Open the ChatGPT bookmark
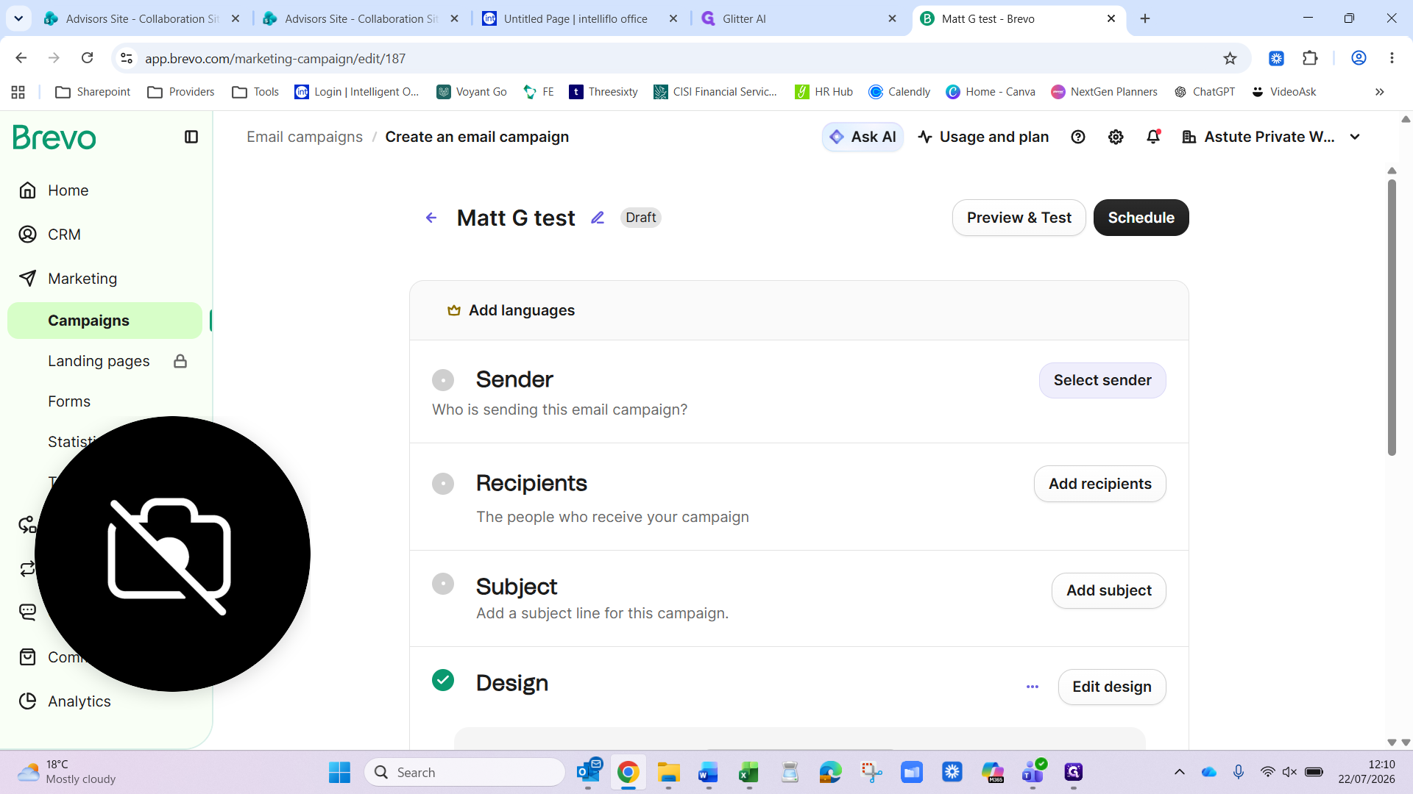This screenshot has height=794, width=1413. point(1205,92)
